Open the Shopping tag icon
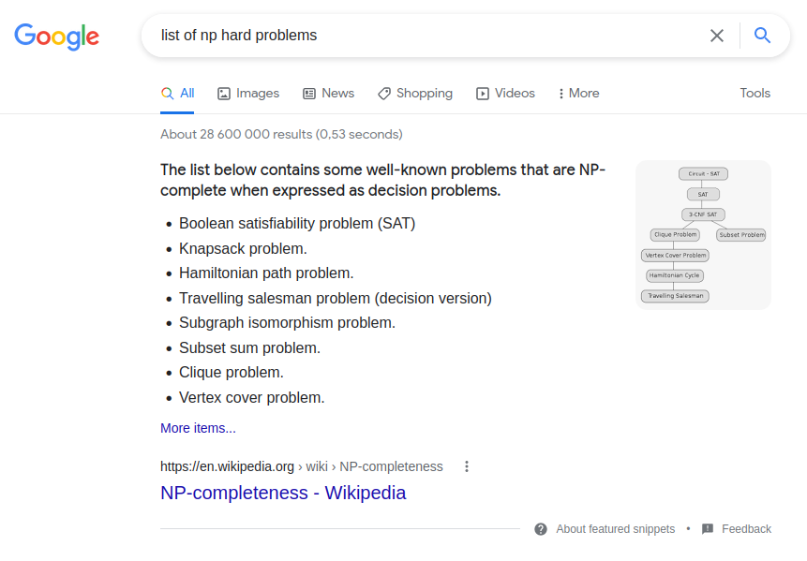807x561 pixels. click(384, 94)
